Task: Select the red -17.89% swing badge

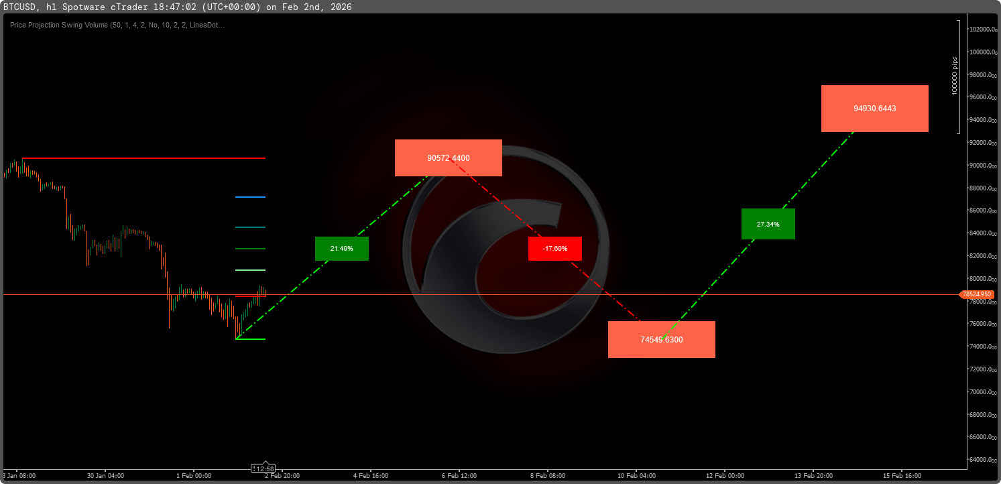Action: coord(554,248)
